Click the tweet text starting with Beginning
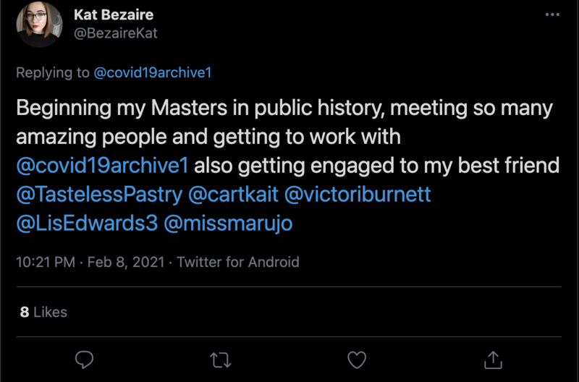 (x=284, y=109)
